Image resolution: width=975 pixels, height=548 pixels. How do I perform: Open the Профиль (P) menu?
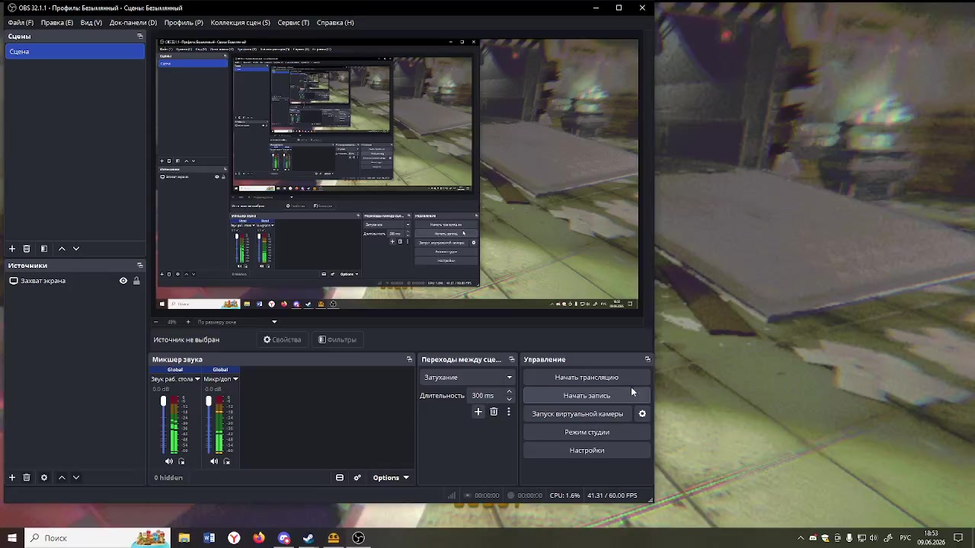[x=184, y=23]
